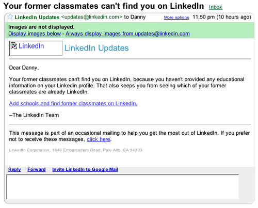The height and width of the screenshot is (208, 258).
Task: Click the unsubscribe 'click here' link
Action: tap(99, 139)
